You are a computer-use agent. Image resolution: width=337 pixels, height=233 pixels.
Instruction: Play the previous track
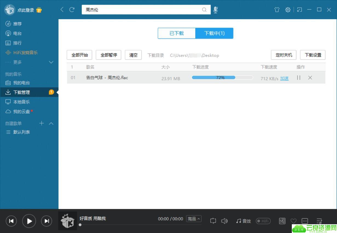(x=11, y=221)
